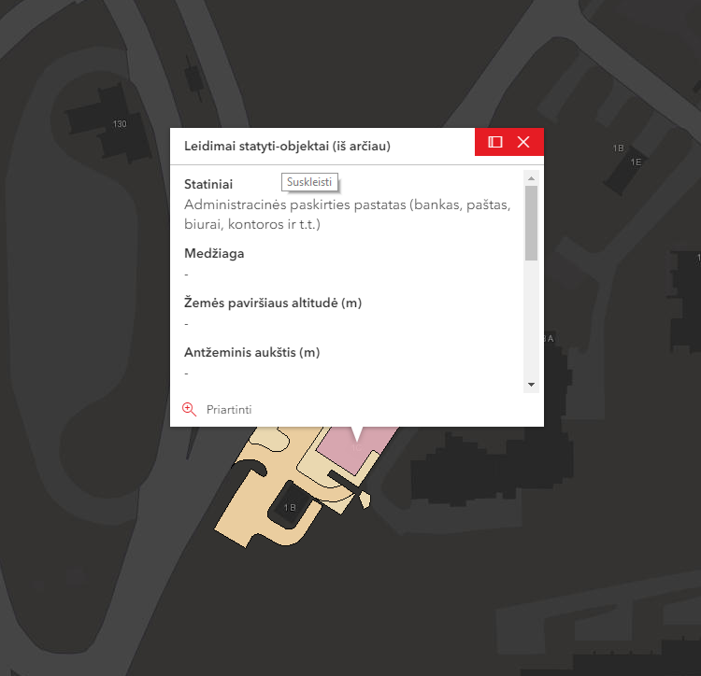Screen dimensions: 701x676
Task: Click the Statiniai heading
Action: [x=208, y=184]
